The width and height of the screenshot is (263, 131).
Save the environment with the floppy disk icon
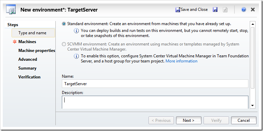pyautogui.click(x=215, y=10)
